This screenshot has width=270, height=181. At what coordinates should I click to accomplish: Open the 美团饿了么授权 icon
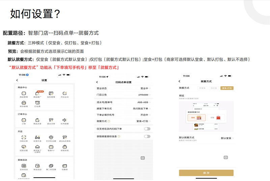(37, 149)
